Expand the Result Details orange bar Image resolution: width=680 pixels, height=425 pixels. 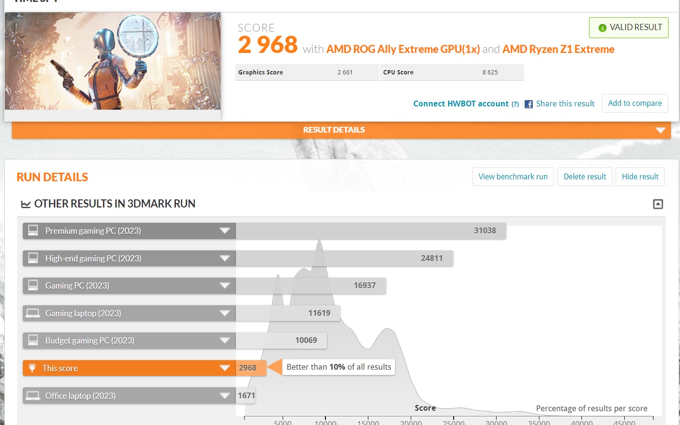coord(660,130)
